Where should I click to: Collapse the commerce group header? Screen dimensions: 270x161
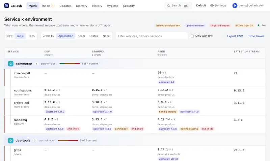point(135,64)
